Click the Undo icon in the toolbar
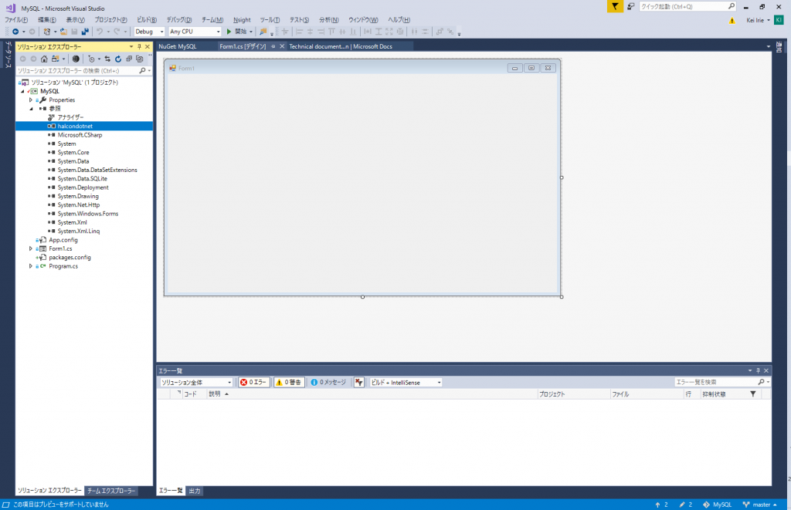Viewport: 791px width, 510px height. point(99,32)
